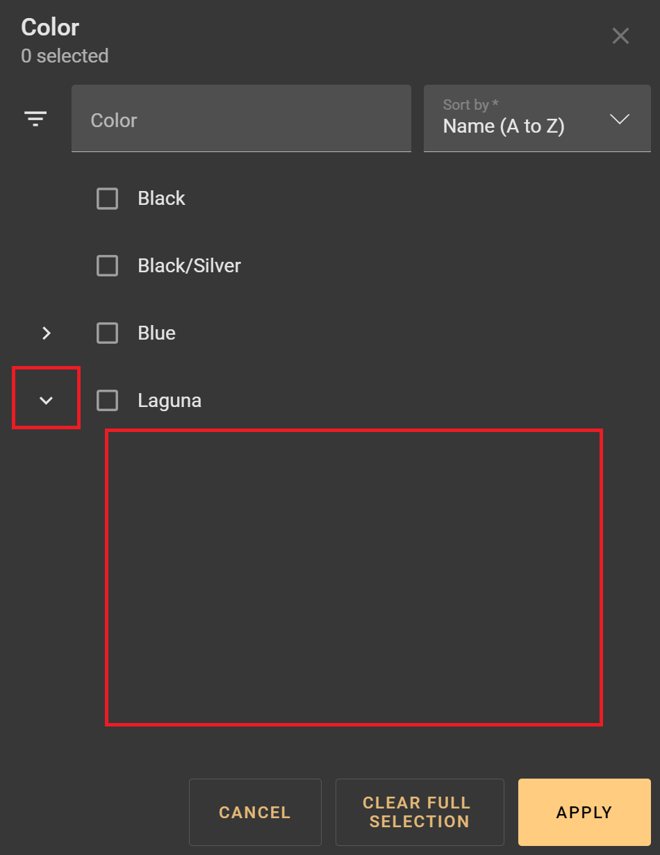Apply the color selection
The width and height of the screenshot is (660, 855).
[584, 812]
